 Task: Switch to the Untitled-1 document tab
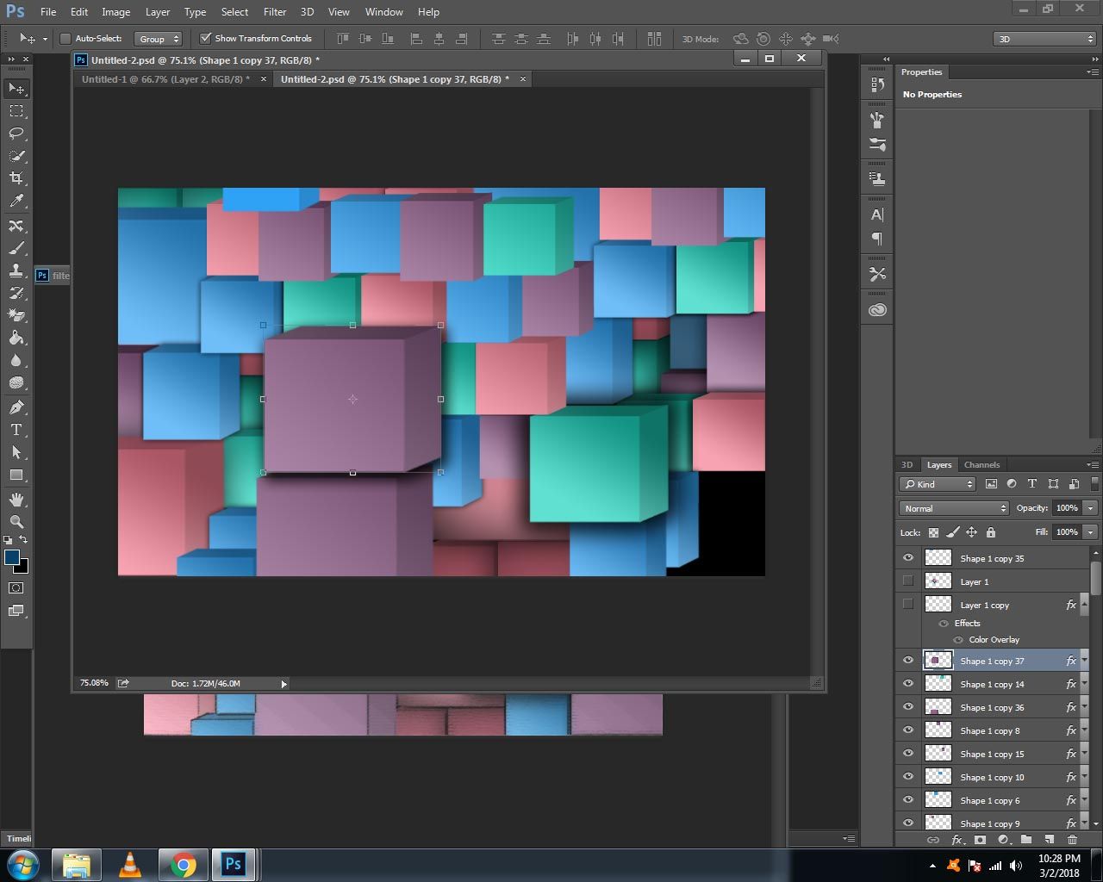[165, 79]
